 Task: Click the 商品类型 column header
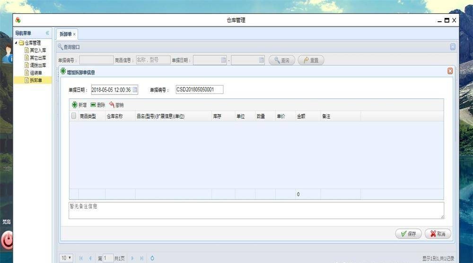click(91, 116)
